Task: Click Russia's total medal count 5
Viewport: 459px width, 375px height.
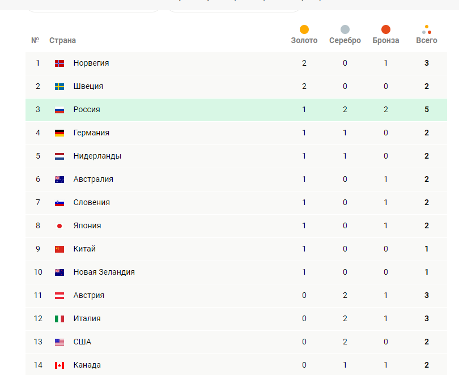Action: [x=427, y=109]
